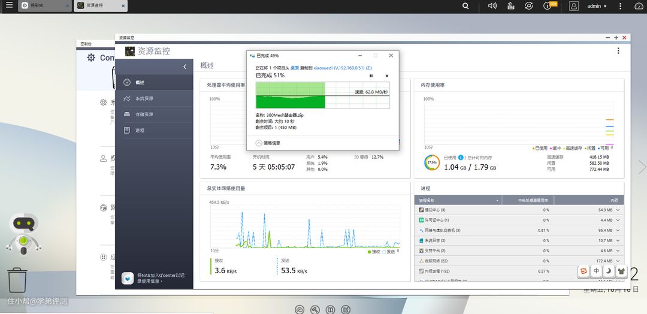
Task: Open background tasks stack icon
Action: point(510,6)
